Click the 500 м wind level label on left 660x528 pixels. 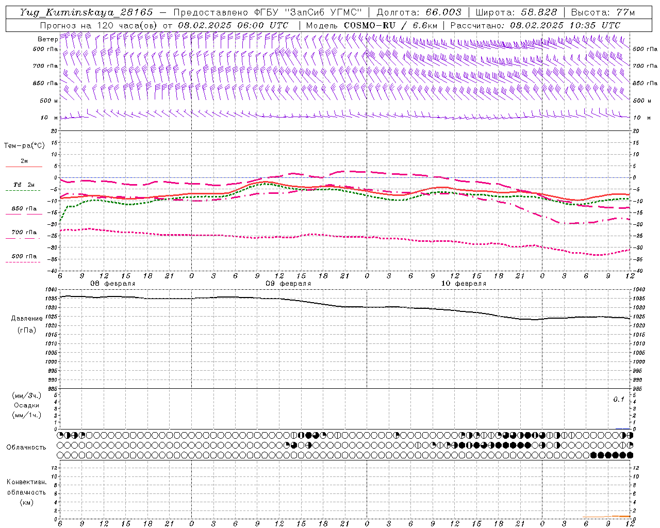pos(49,101)
